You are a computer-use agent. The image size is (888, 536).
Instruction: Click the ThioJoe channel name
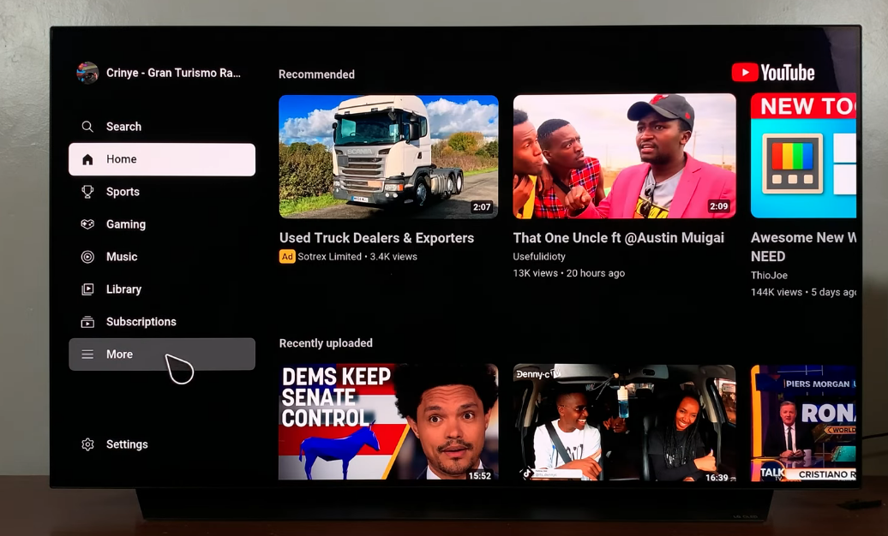click(769, 275)
